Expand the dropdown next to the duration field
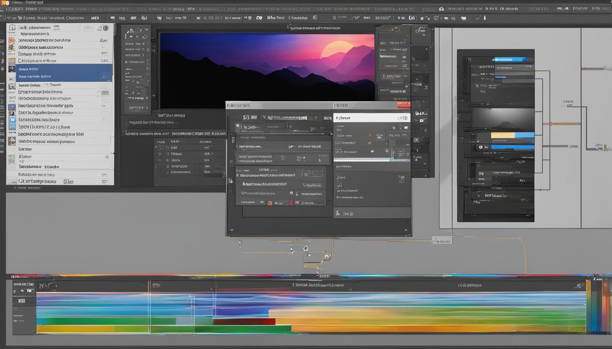This screenshot has width=612, height=349. pyautogui.click(x=319, y=146)
